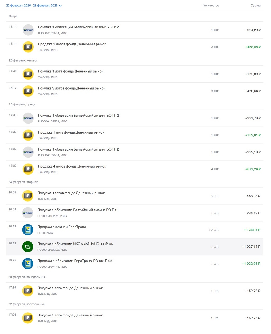Click the EuroTrans icon for the 10 shares sale
The width and height of the screenshot is (271, 334).
(28, 230)
